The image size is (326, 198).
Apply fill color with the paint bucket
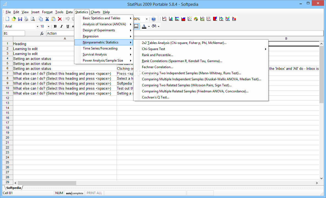[x=154, y=26]
